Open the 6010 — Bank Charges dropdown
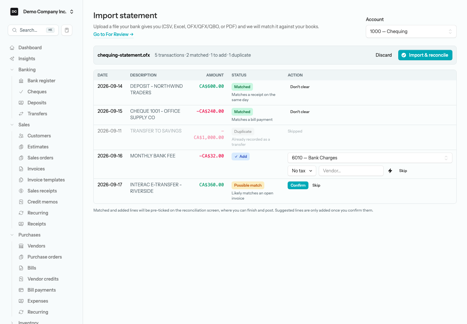Screen dimensions: 467x324 [x=370, y=158]
